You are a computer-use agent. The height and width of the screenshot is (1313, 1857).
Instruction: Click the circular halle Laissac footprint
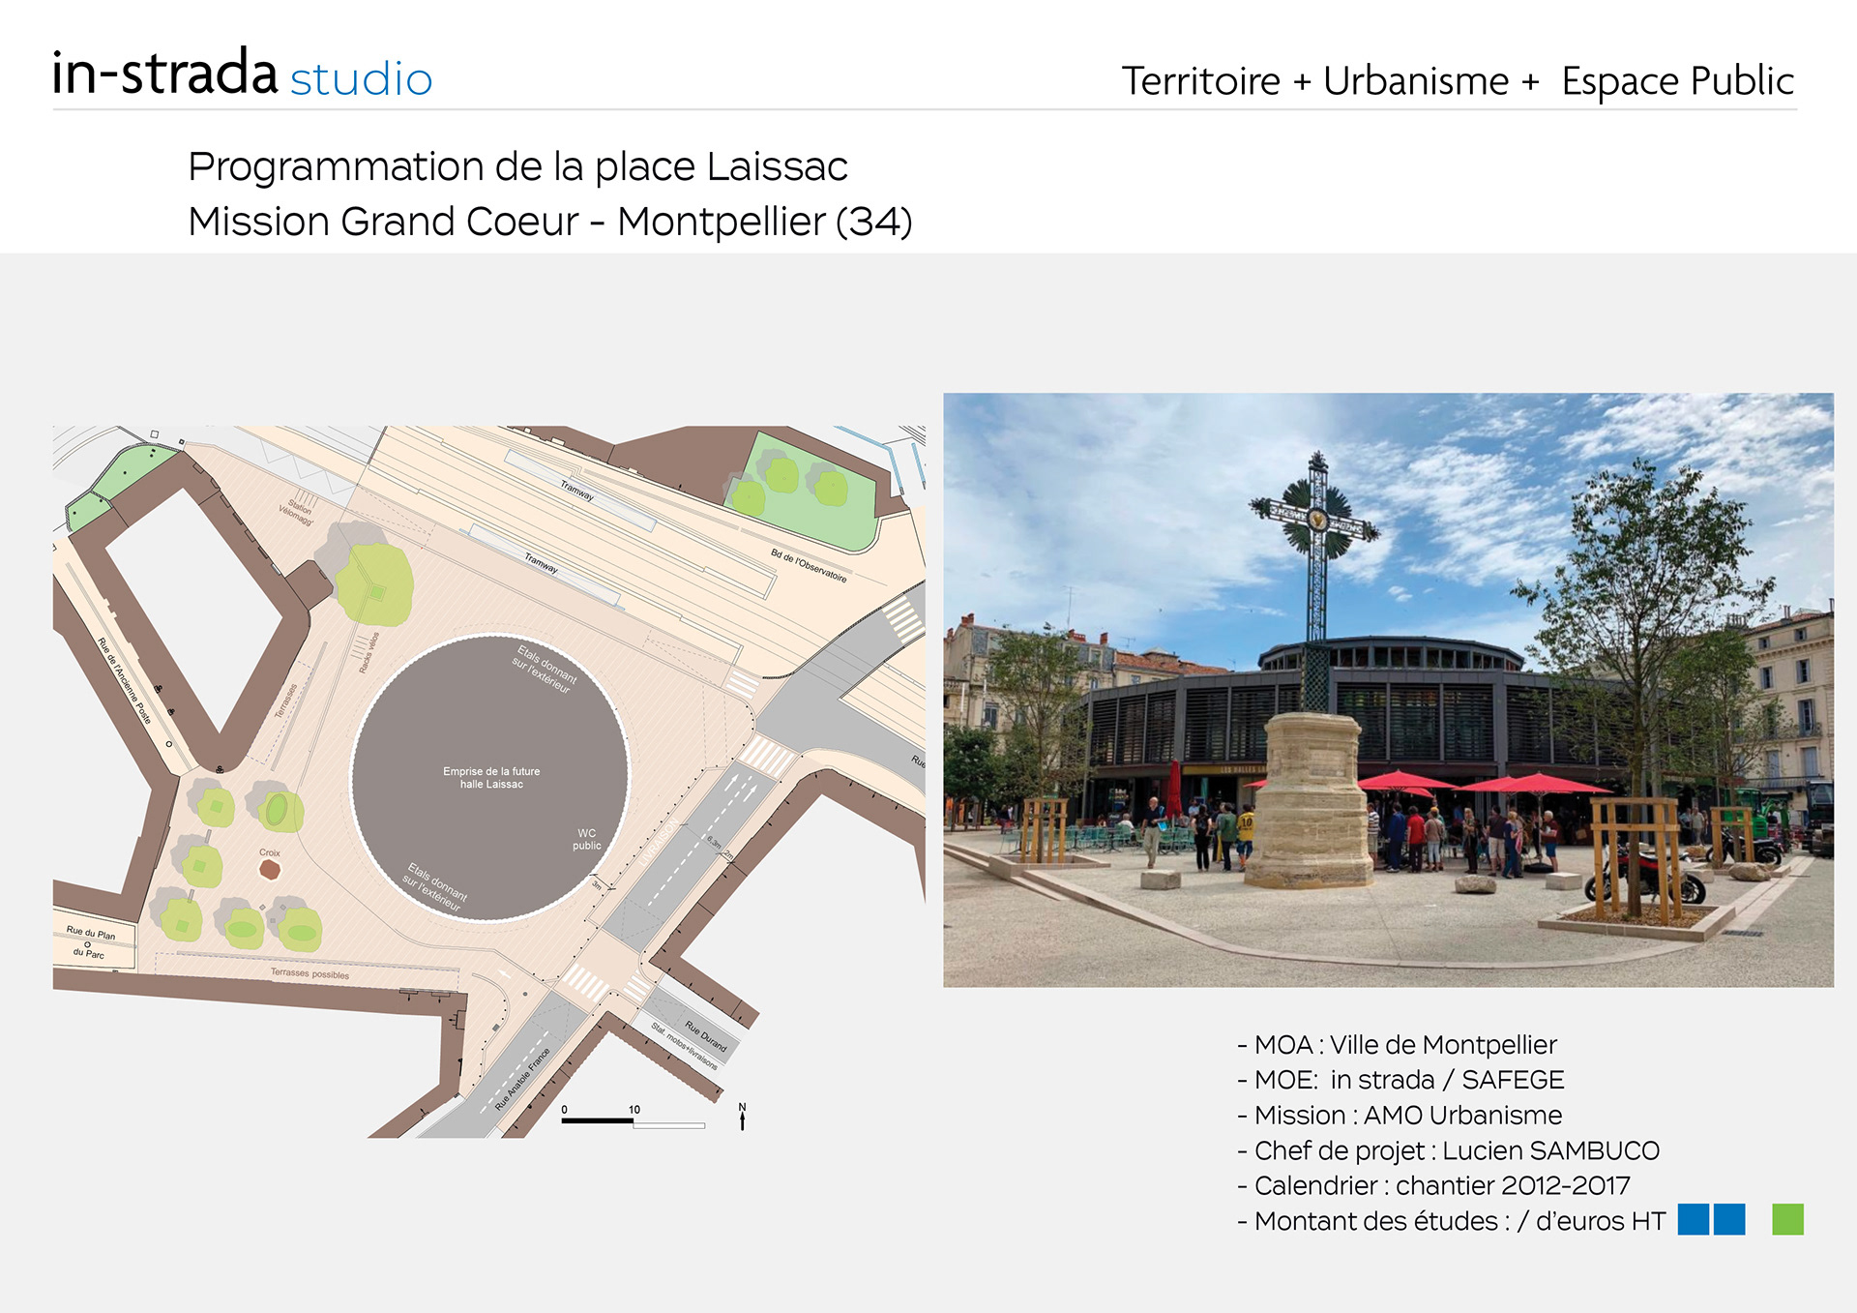490,735
